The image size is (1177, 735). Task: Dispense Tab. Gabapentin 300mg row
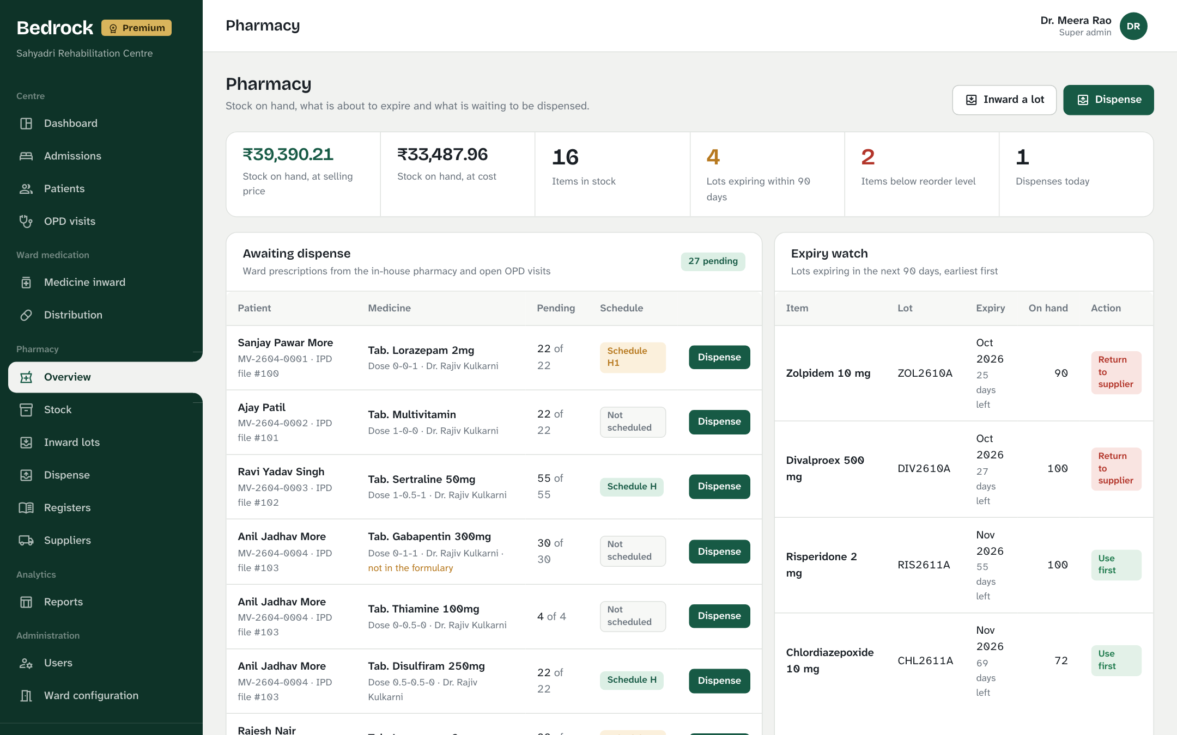tap(719, 552)
